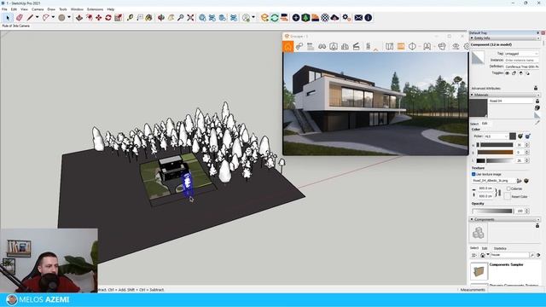Select the Paint Bucket tool
Image resolution: width=546 pixels, height=307 pixels.
pyautogui.click(x=149, y=17)
